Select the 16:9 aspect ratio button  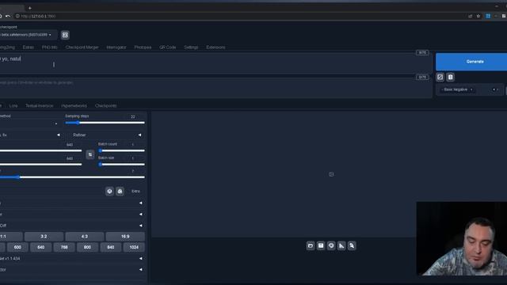[125, 237]
